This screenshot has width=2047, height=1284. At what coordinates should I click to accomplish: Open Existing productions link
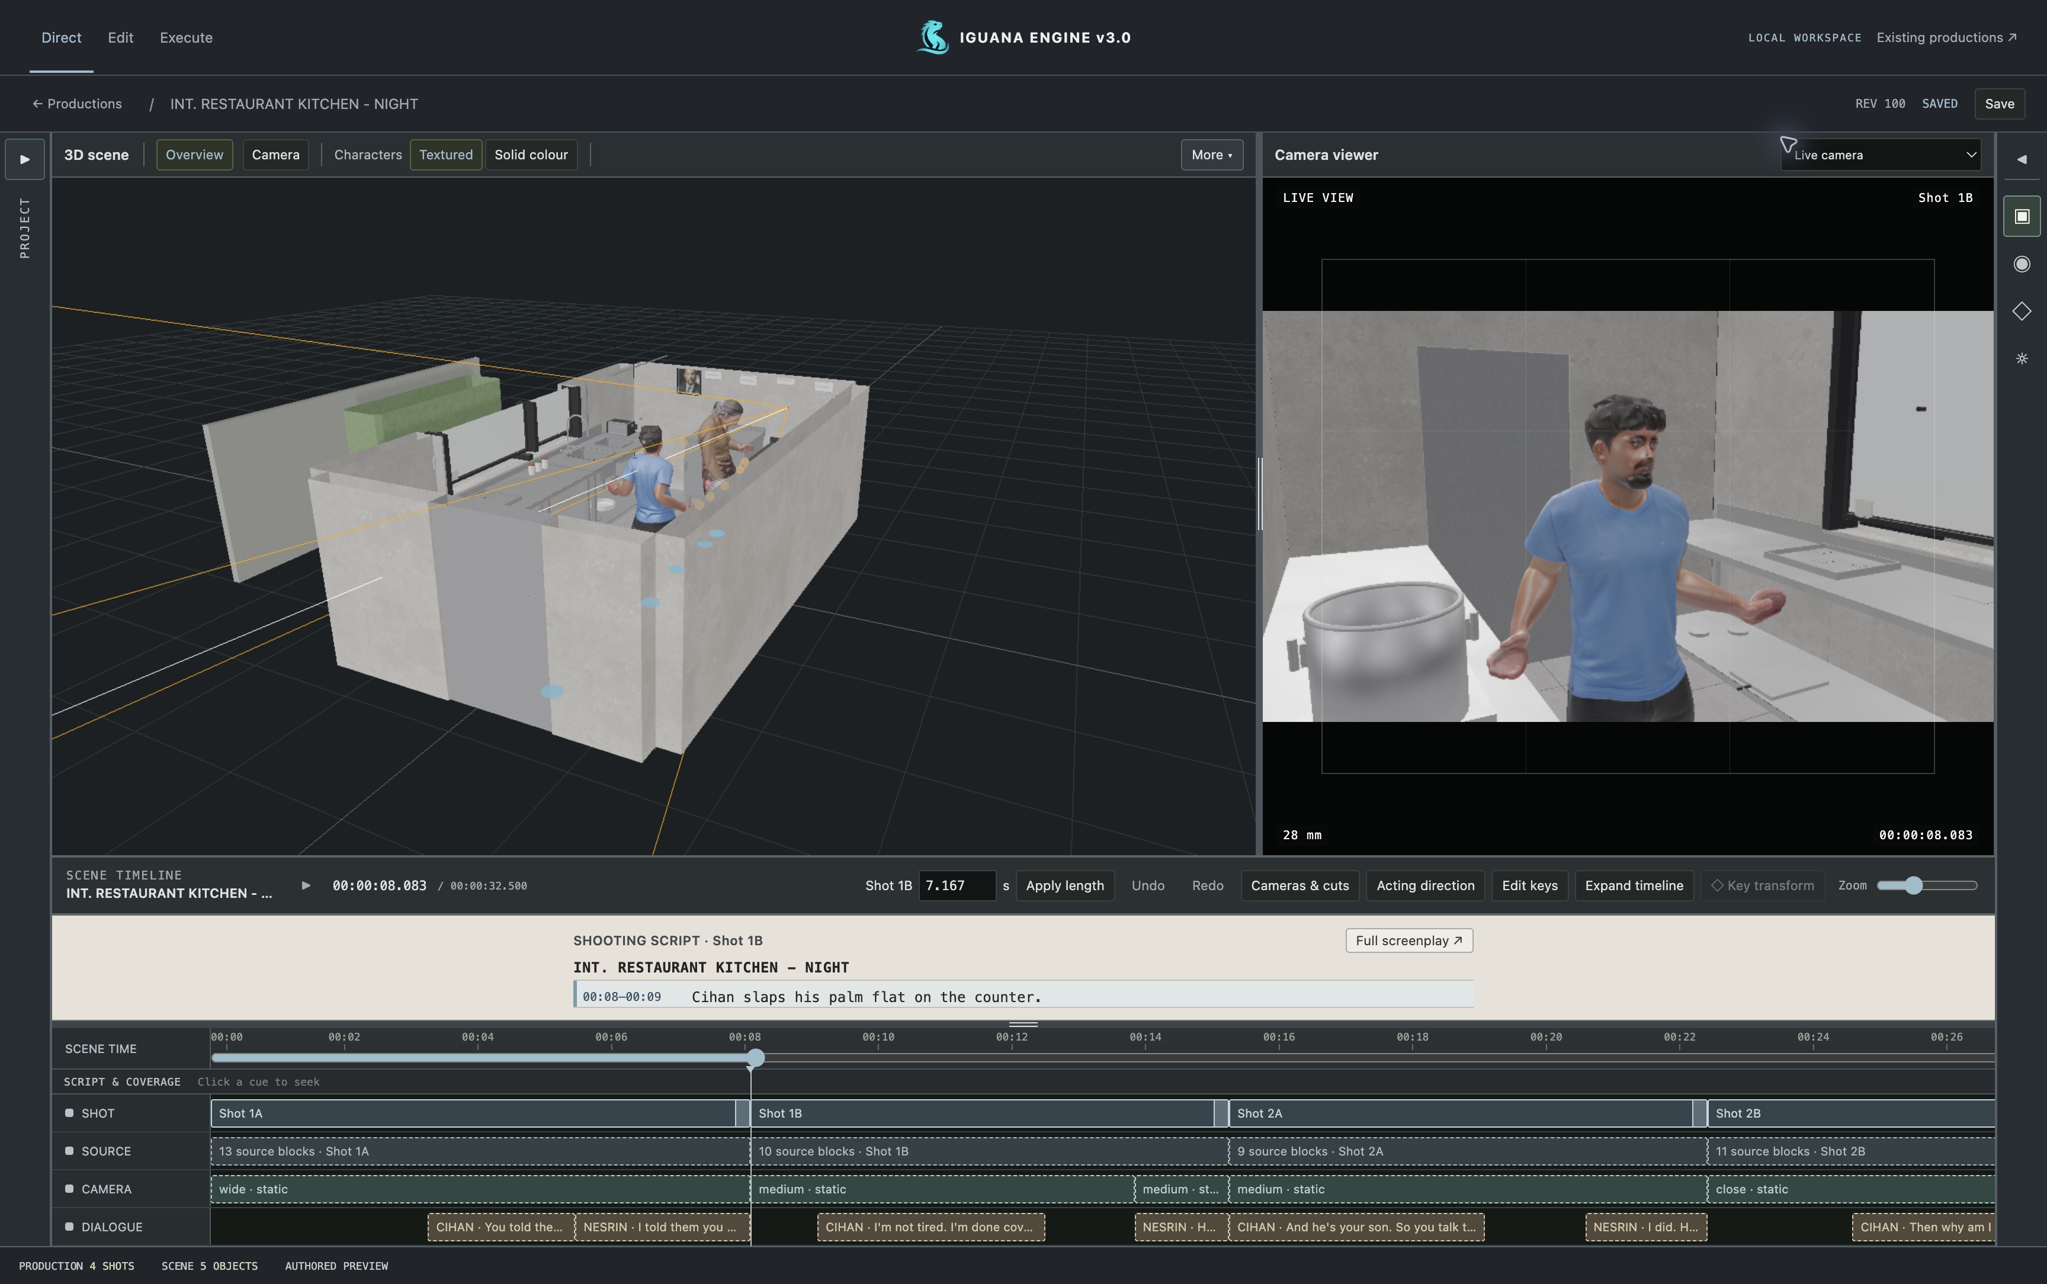1946,37
